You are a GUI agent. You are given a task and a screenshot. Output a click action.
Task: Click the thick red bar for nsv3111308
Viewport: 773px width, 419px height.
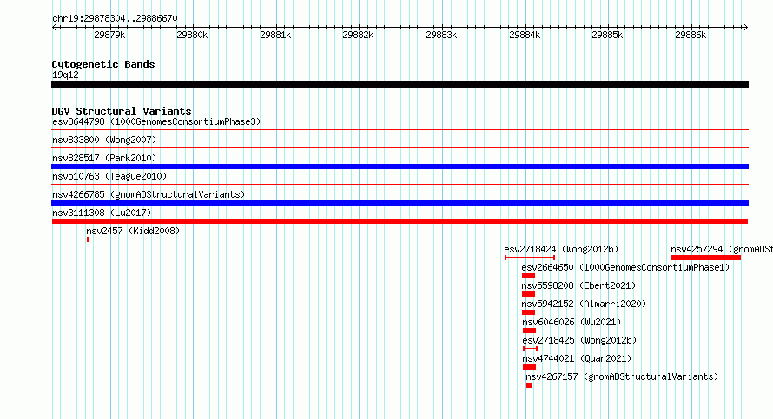(400, 221)
